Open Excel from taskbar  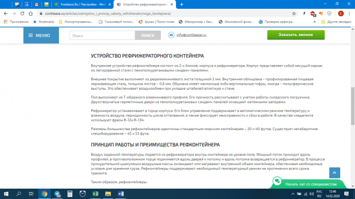click(95, 194)
